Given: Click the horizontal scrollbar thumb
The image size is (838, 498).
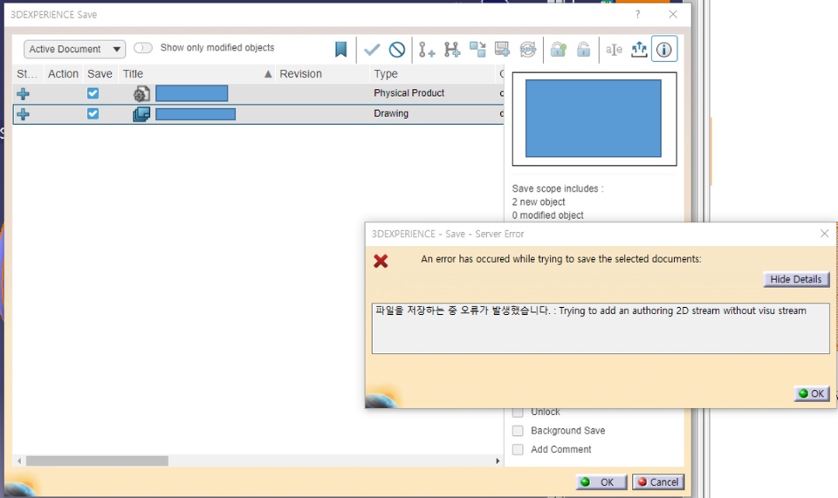Looking at the screenshot, I should point(97,460).
